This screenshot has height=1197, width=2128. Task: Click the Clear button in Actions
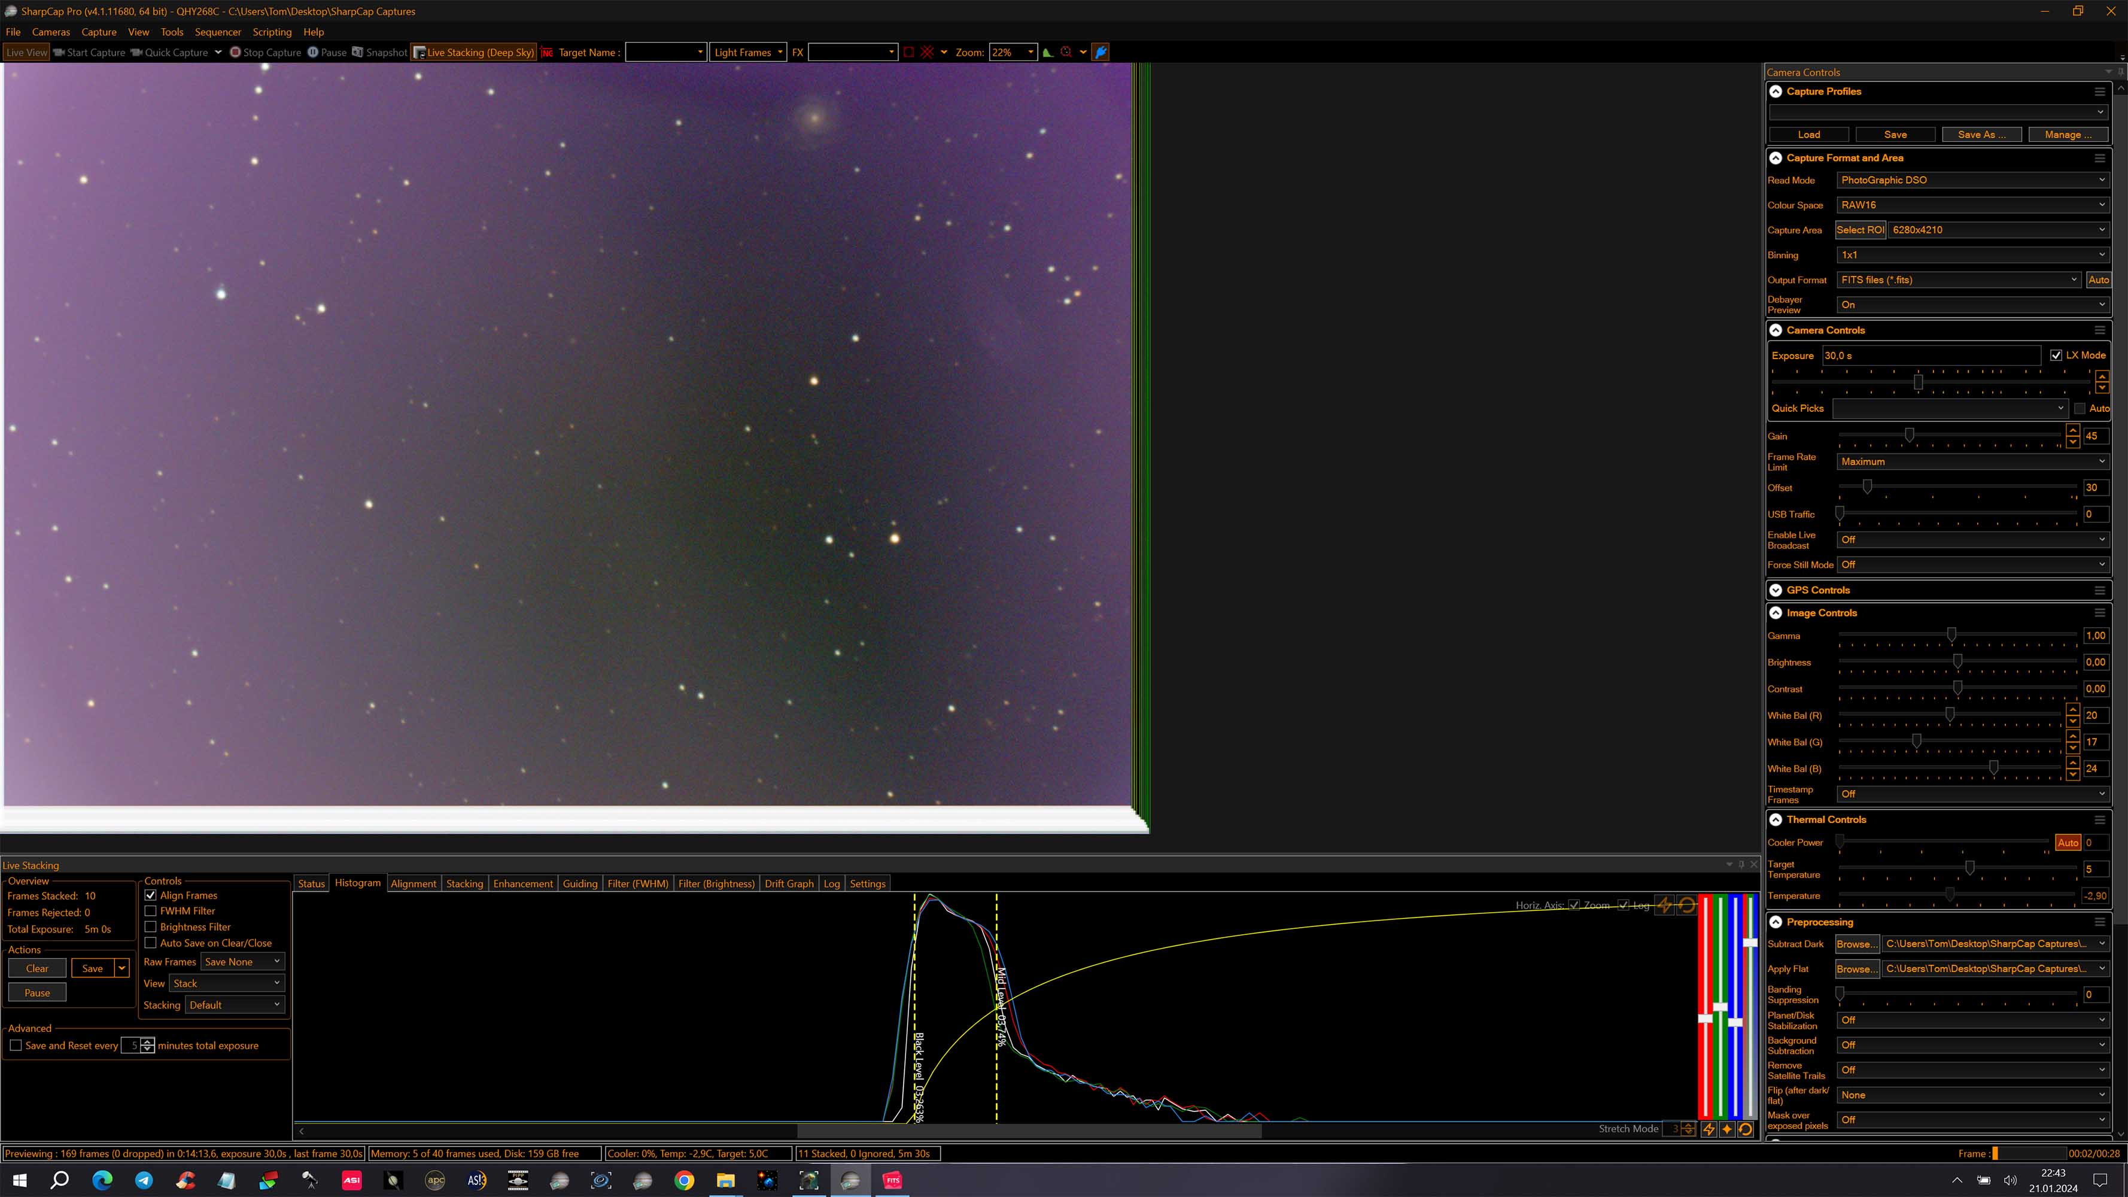click(37, 969)
